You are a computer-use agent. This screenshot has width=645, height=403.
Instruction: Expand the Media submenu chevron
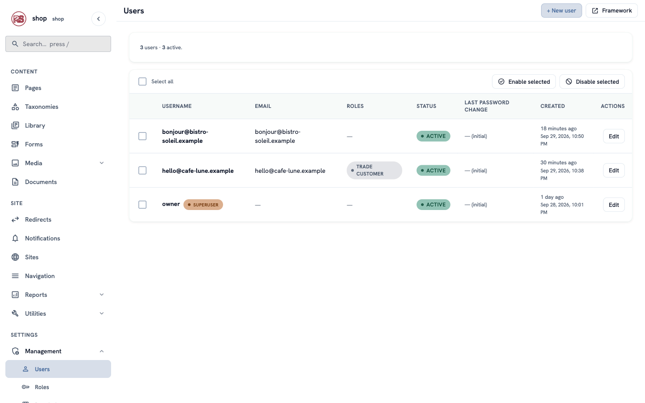[102, 163]
